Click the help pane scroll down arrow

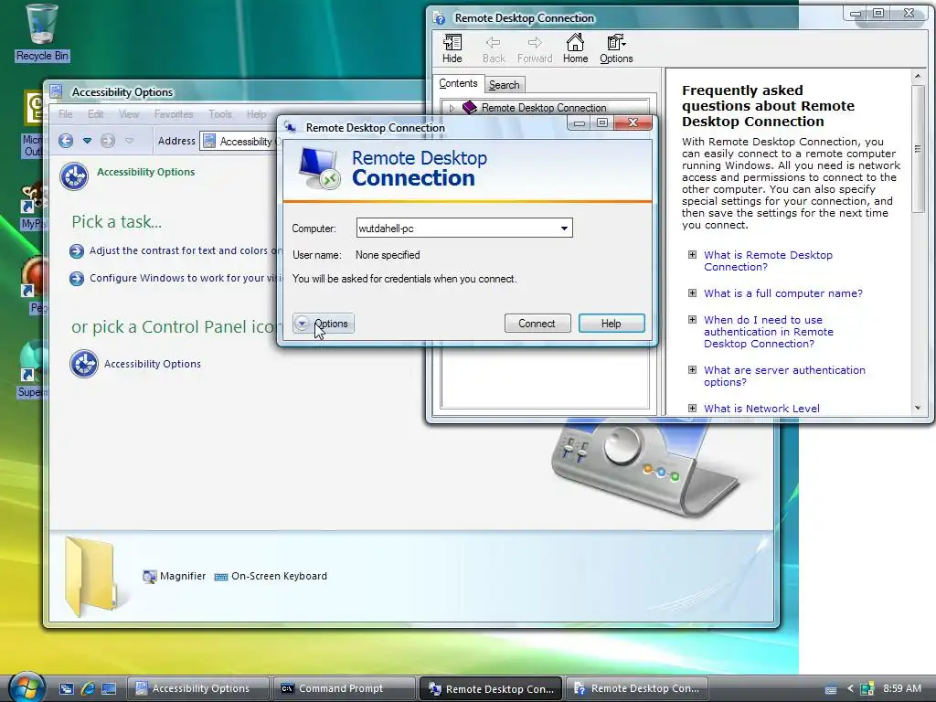[918, 408]
